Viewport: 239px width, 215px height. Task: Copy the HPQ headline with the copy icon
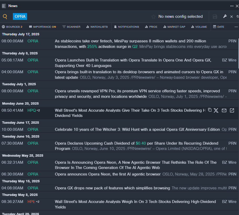pyautogui.click(x=210, y=110)
